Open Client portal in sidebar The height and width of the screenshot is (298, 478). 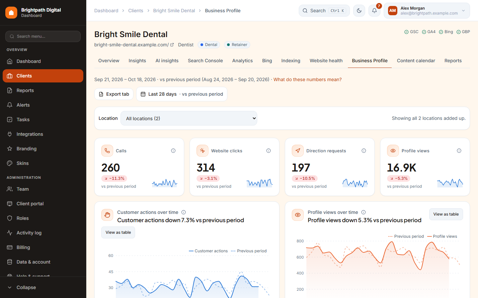(43, 204)
